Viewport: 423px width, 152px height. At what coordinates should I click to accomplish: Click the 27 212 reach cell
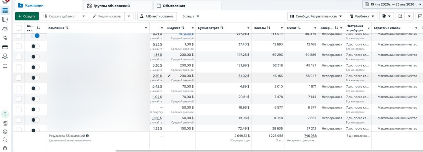click(301, 128)
